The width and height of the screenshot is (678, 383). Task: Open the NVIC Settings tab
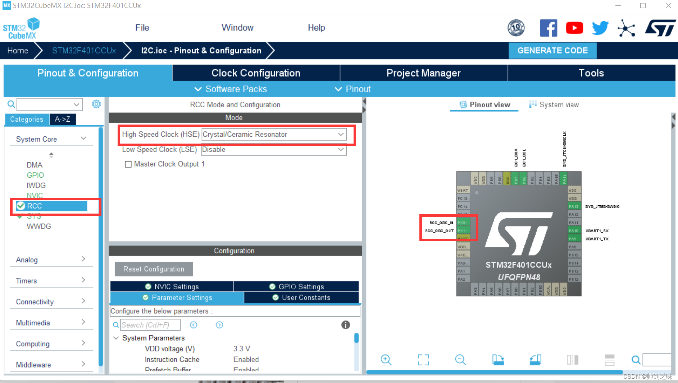tap(172, 286)
